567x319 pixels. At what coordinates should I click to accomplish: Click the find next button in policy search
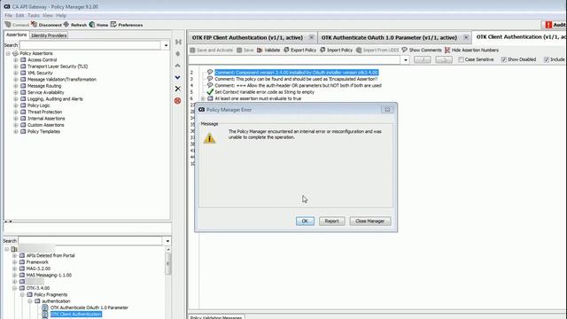click(x=444, y=59)
